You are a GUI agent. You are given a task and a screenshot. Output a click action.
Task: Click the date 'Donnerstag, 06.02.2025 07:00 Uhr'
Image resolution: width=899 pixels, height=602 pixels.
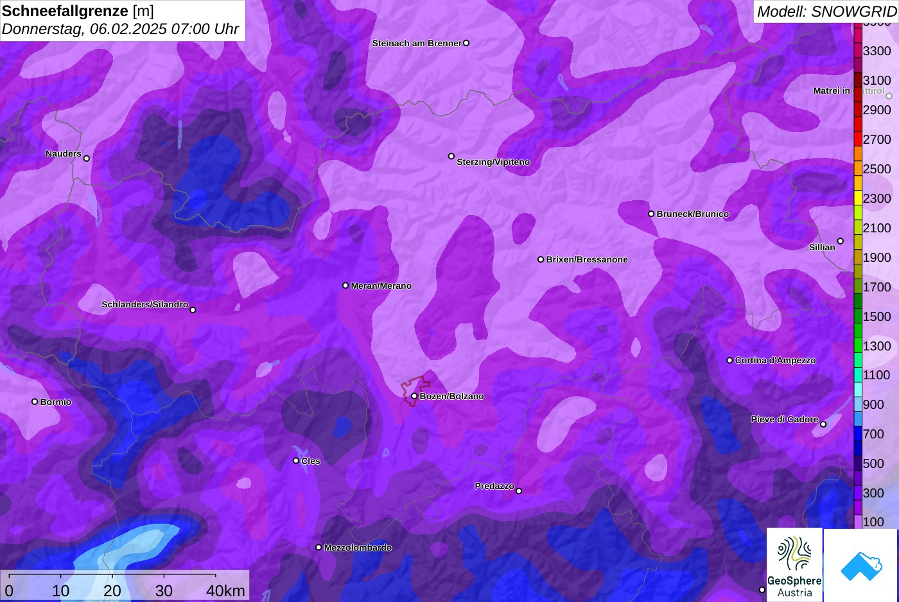click(x=121, y=29)
